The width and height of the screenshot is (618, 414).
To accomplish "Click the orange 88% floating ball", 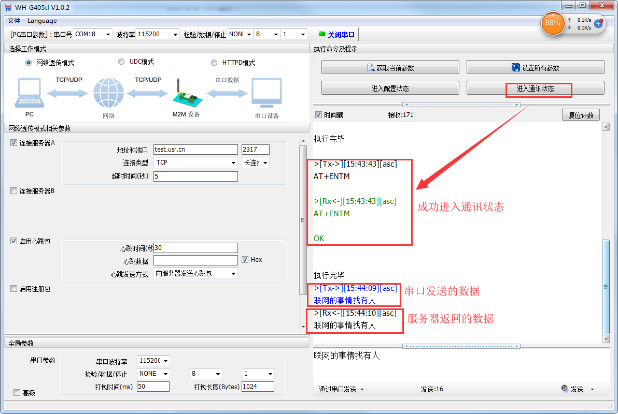I will point(553,23).
